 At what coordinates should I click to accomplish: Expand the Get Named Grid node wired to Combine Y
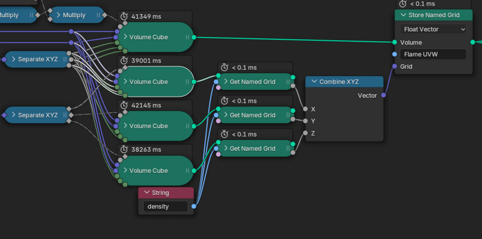[x=226, y=115]
